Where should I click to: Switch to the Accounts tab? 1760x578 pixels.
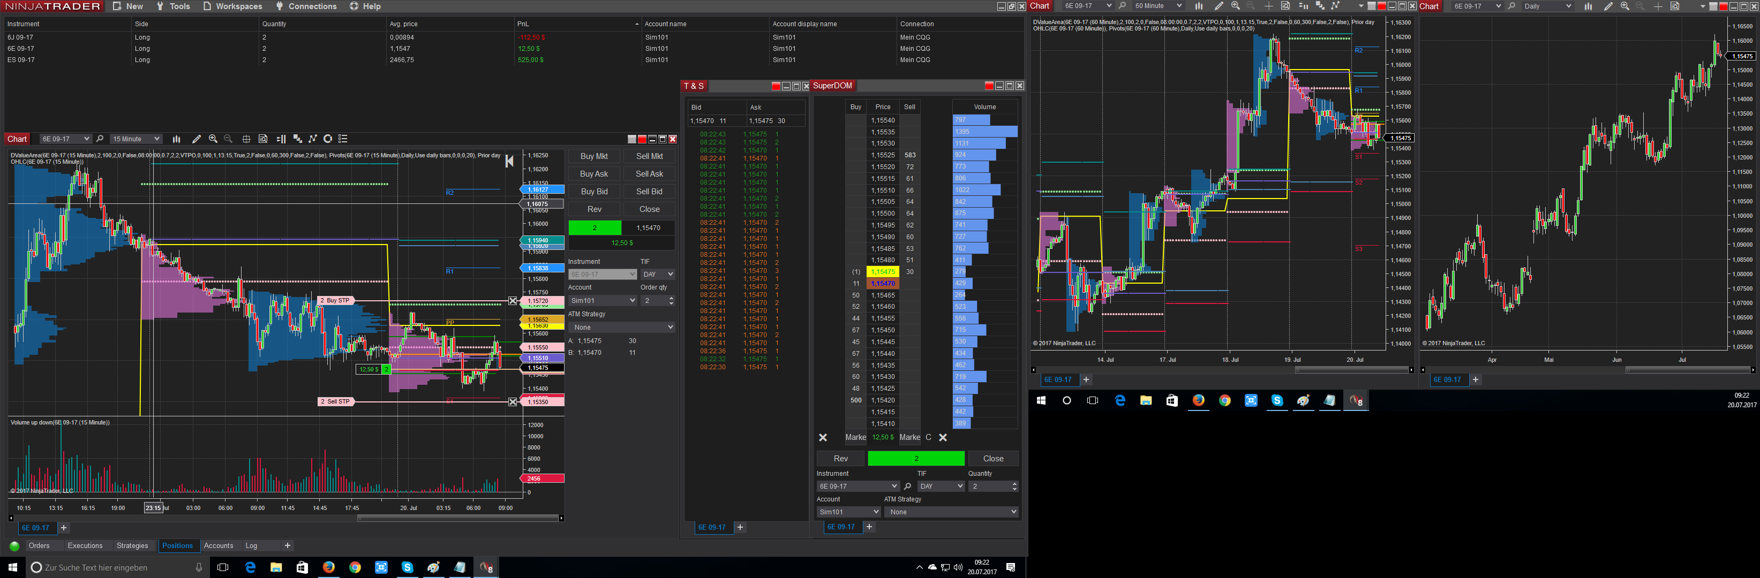pos(219,546)
